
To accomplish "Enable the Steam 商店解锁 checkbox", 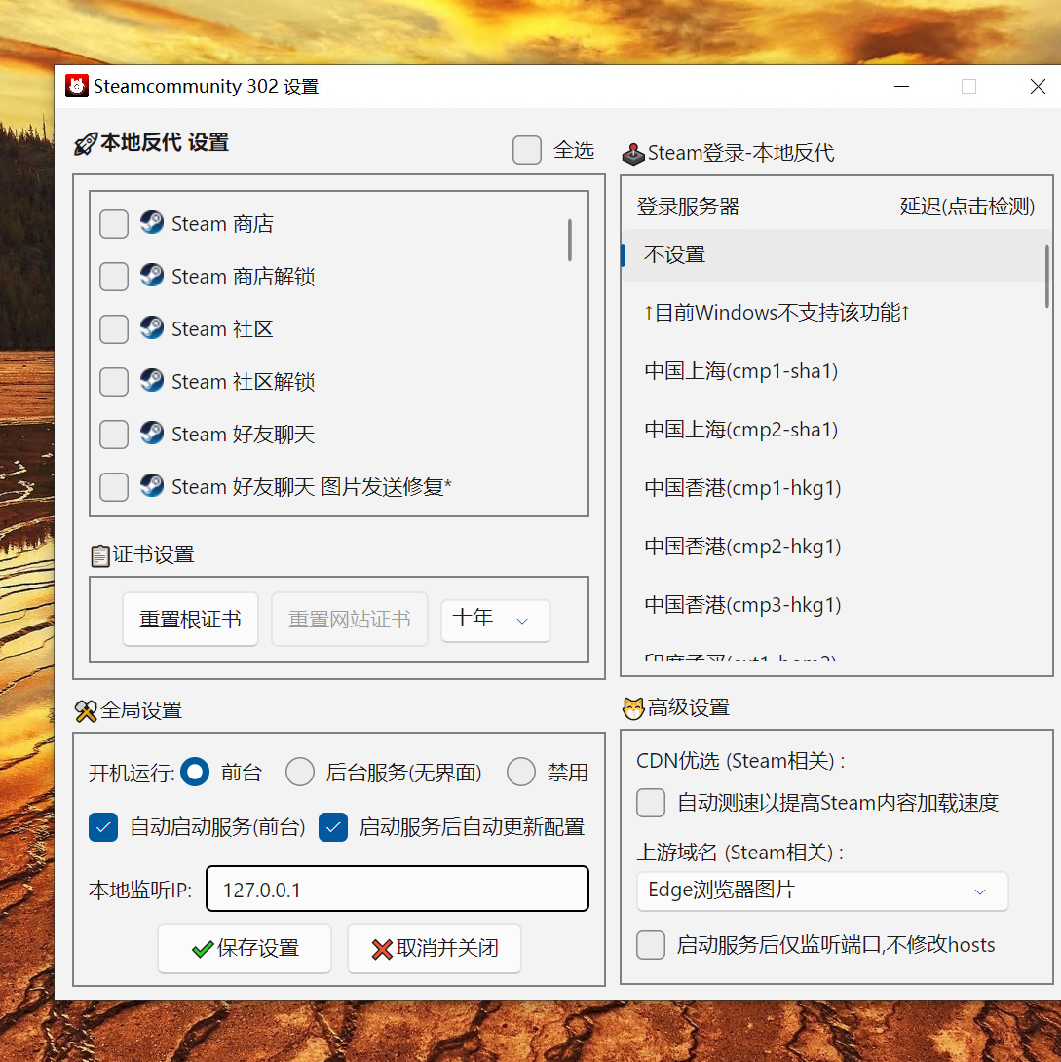I will 114,277.
